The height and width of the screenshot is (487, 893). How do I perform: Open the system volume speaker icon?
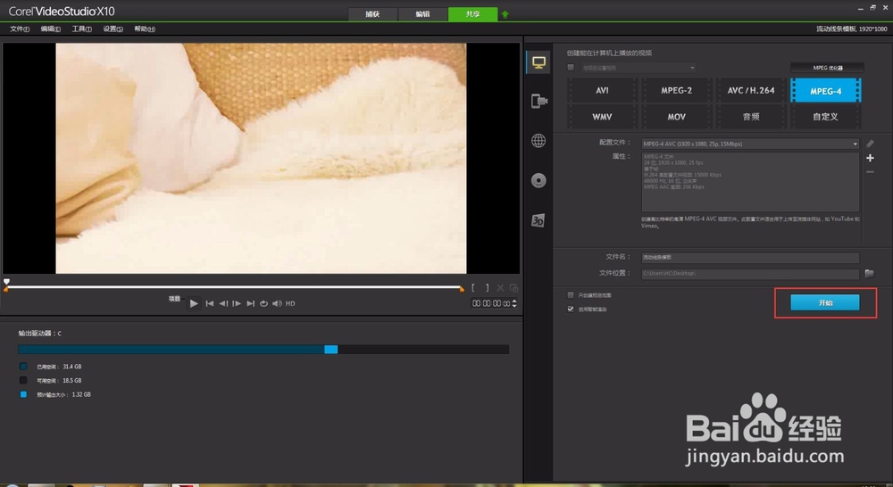pyautogui.click(x=277, y=303)
